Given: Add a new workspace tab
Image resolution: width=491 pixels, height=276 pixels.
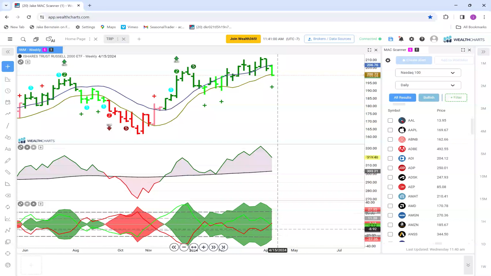Looking at the screenshot, I should [x=139, y=39].
